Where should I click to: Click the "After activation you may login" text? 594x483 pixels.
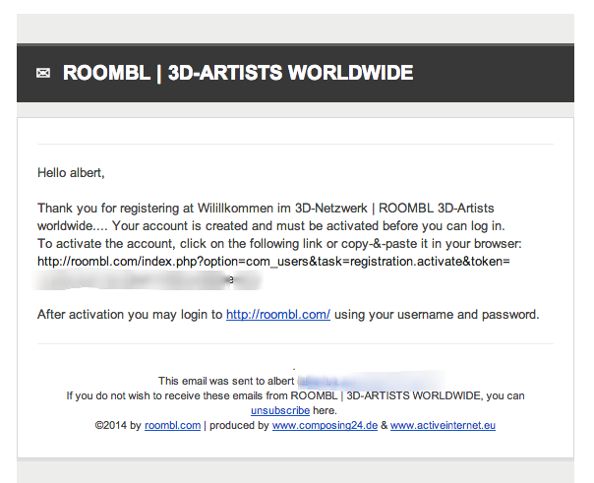coord(130,315)
